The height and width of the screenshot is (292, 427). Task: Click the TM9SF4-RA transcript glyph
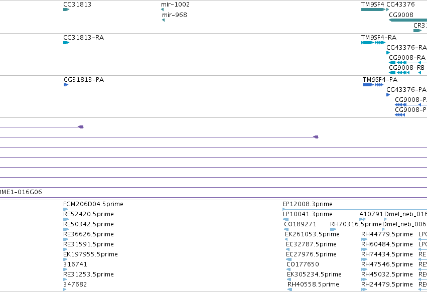pyautogui.click(x=373, y=43)
